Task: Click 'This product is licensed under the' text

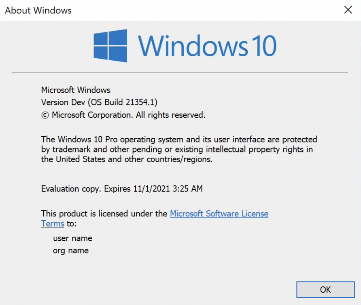Action: (x=104, y=214)
